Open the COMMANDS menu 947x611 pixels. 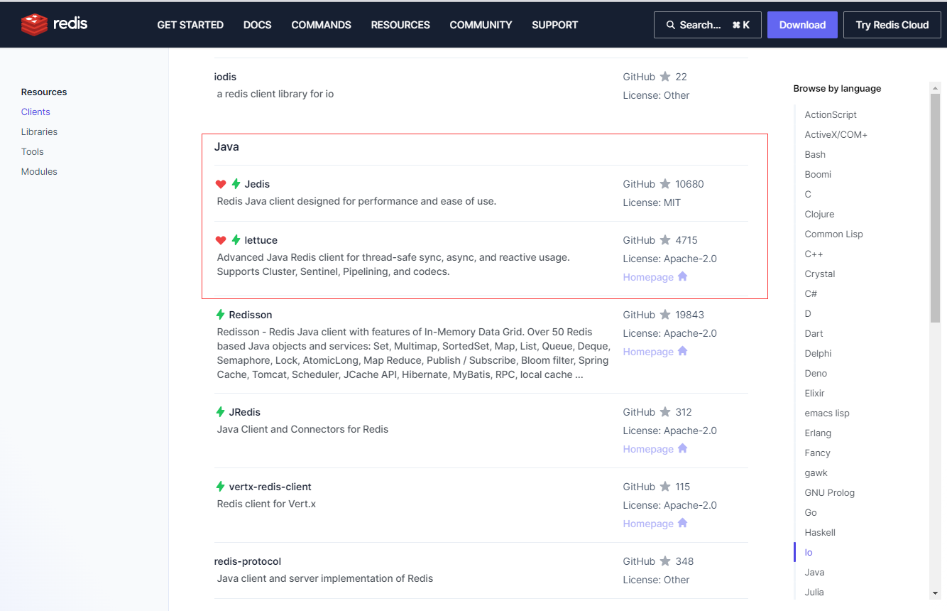coord(322,25)
